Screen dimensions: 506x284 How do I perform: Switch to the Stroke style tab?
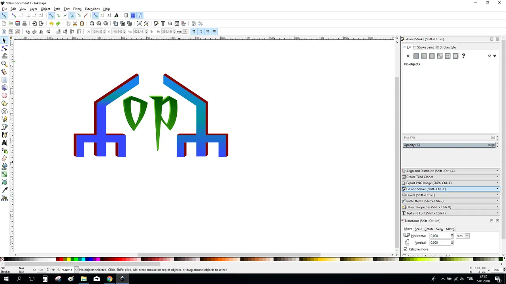coord(446,47)
